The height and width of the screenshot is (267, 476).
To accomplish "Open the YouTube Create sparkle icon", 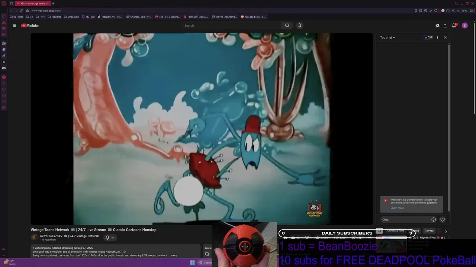I will point(437,26).
